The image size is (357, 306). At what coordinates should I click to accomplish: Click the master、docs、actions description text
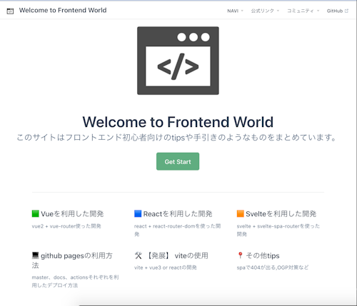click(75, 281)
